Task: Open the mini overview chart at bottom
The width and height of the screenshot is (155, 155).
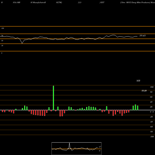Action: click(x=77, y=148)
